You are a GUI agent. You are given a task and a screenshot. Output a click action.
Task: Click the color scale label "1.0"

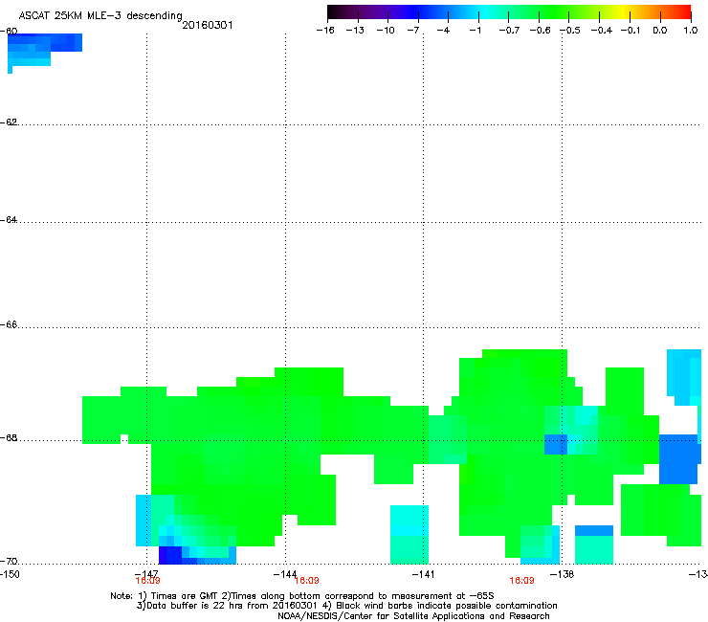tap(691, 31)
